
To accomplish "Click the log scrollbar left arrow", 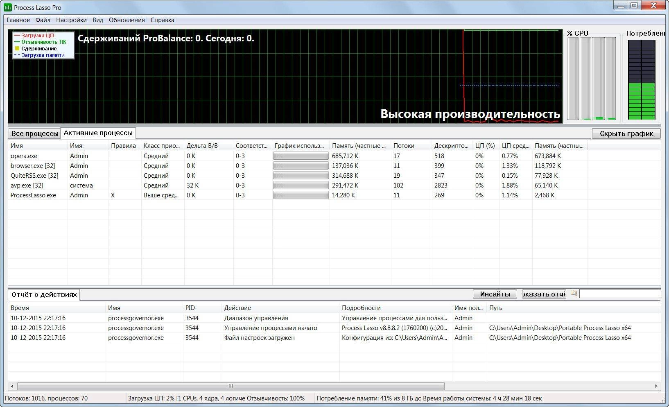I will coord(12,386).
